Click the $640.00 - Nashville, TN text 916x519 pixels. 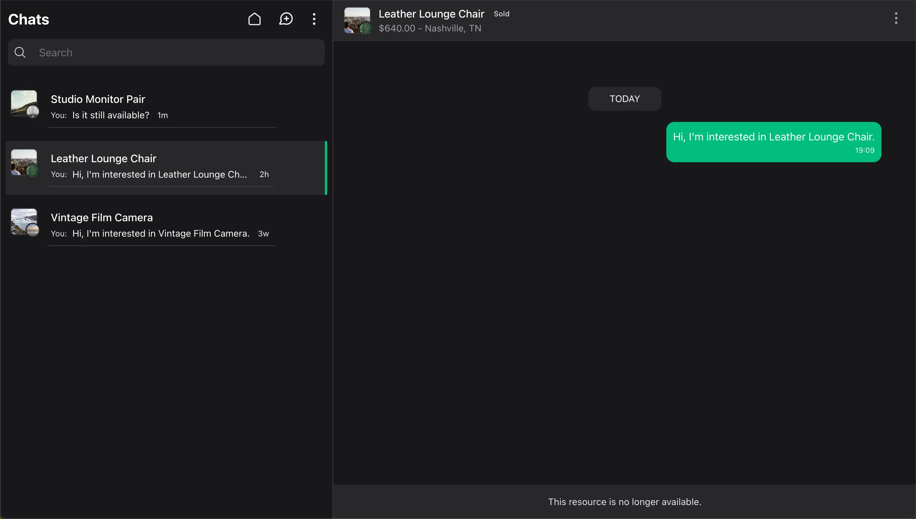coord(430,28)
